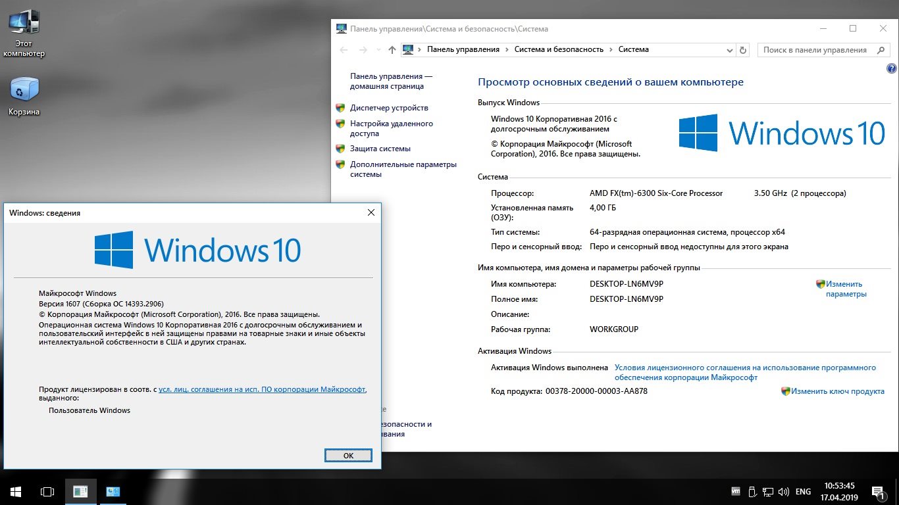Expand chevron after computer icon in breadcrumb

tap(420, 49)
